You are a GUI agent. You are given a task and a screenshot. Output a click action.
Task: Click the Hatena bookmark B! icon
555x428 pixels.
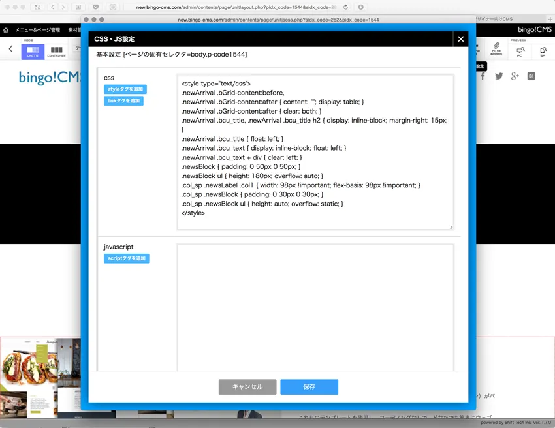point(531,76)
